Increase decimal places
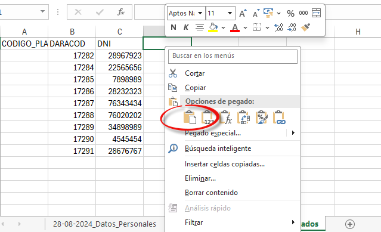Image resolution: width=381 pixels, height=232 pixels. (x=278, y=27)
